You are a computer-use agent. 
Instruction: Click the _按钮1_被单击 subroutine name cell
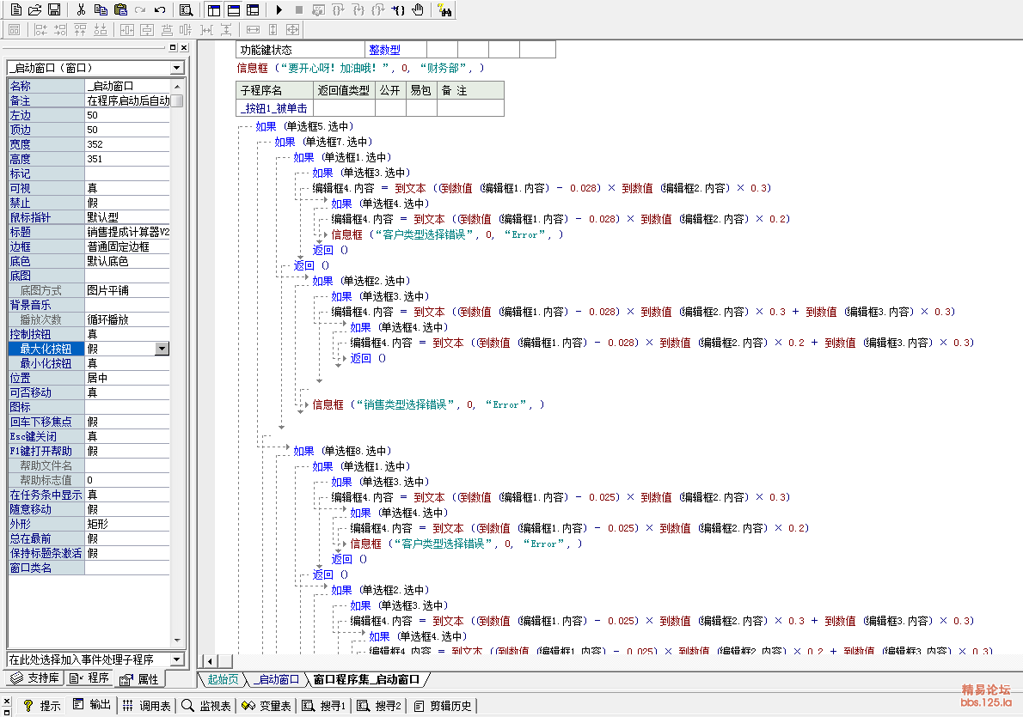274,108
